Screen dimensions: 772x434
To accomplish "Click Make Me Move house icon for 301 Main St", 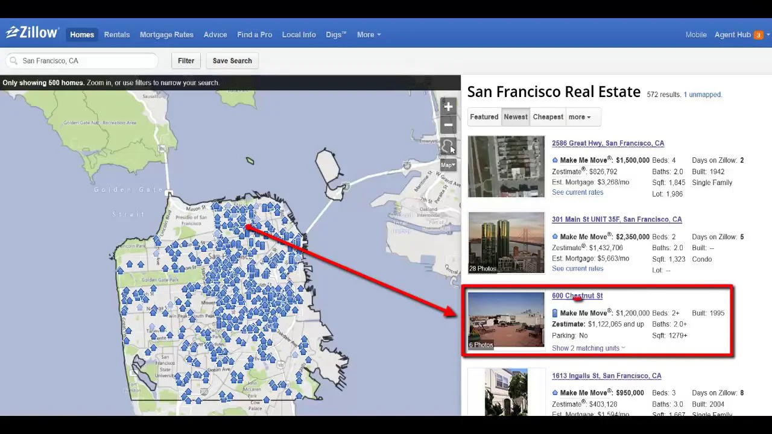I will [x=555, y=237].
